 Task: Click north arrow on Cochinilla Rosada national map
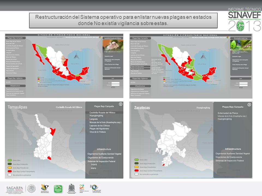pyautogui.click(x=76, y=56)
